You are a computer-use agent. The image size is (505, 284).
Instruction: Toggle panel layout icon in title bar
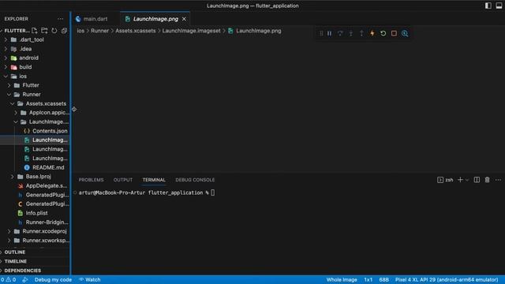[x=499, y=6]
